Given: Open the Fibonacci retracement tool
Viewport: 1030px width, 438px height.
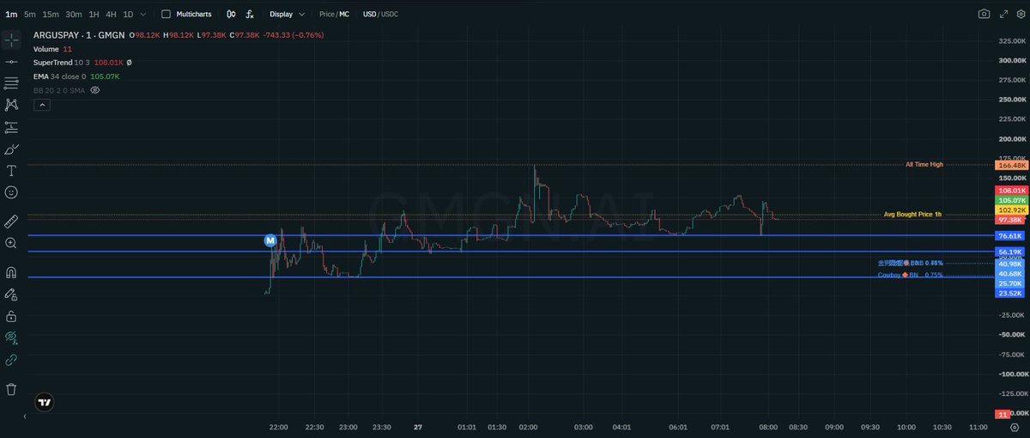Looking at the screenshot, I should tap(11, 83).
